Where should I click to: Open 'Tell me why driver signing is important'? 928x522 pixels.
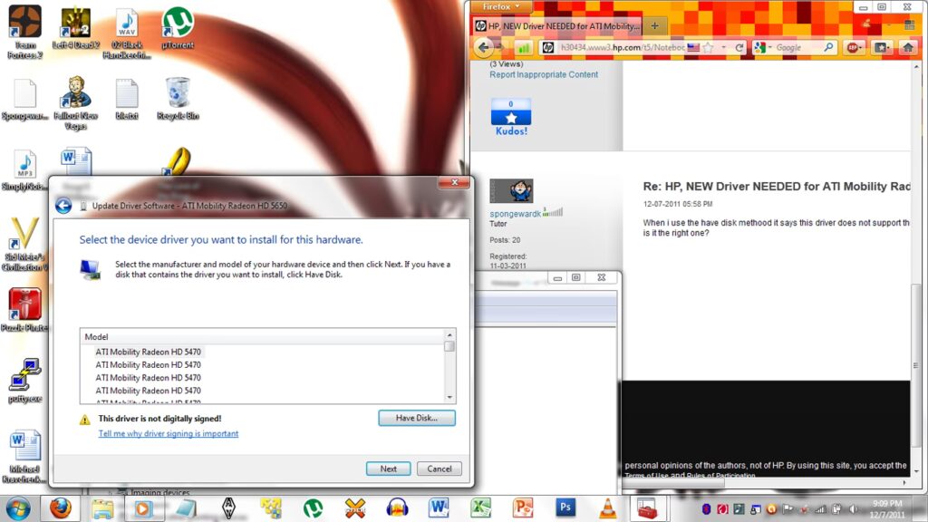click(x=169, y=434)
